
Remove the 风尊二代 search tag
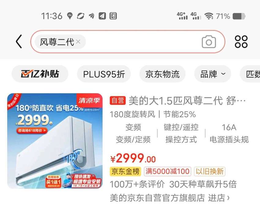coord(78,41)
